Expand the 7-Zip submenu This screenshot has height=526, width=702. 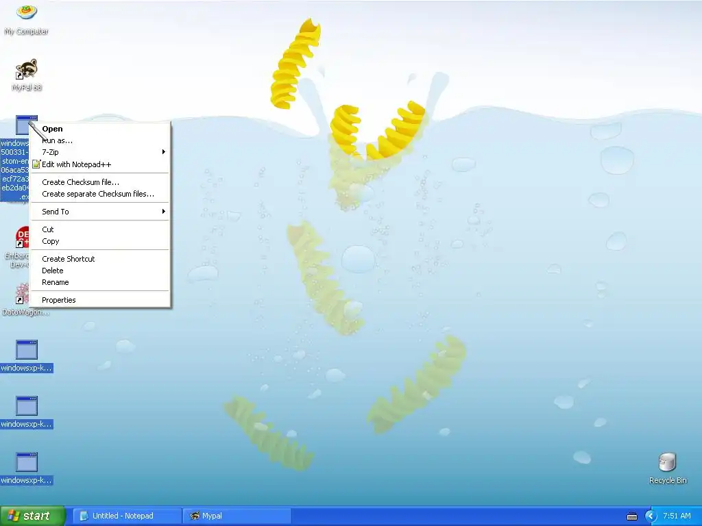[x=100, y=152]
